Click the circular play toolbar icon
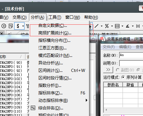 (x=4, y=26)
